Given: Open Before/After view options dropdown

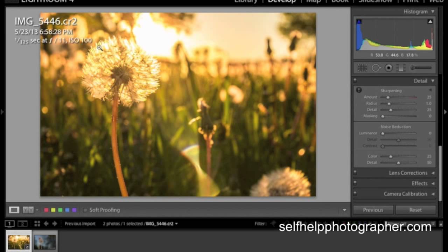Looking at the screenshot, I should [37, 210].
